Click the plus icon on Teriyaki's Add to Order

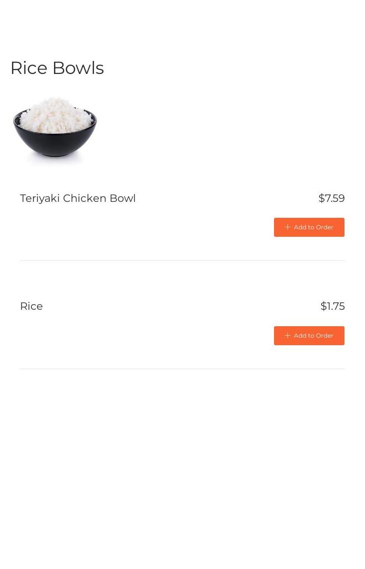287,227
